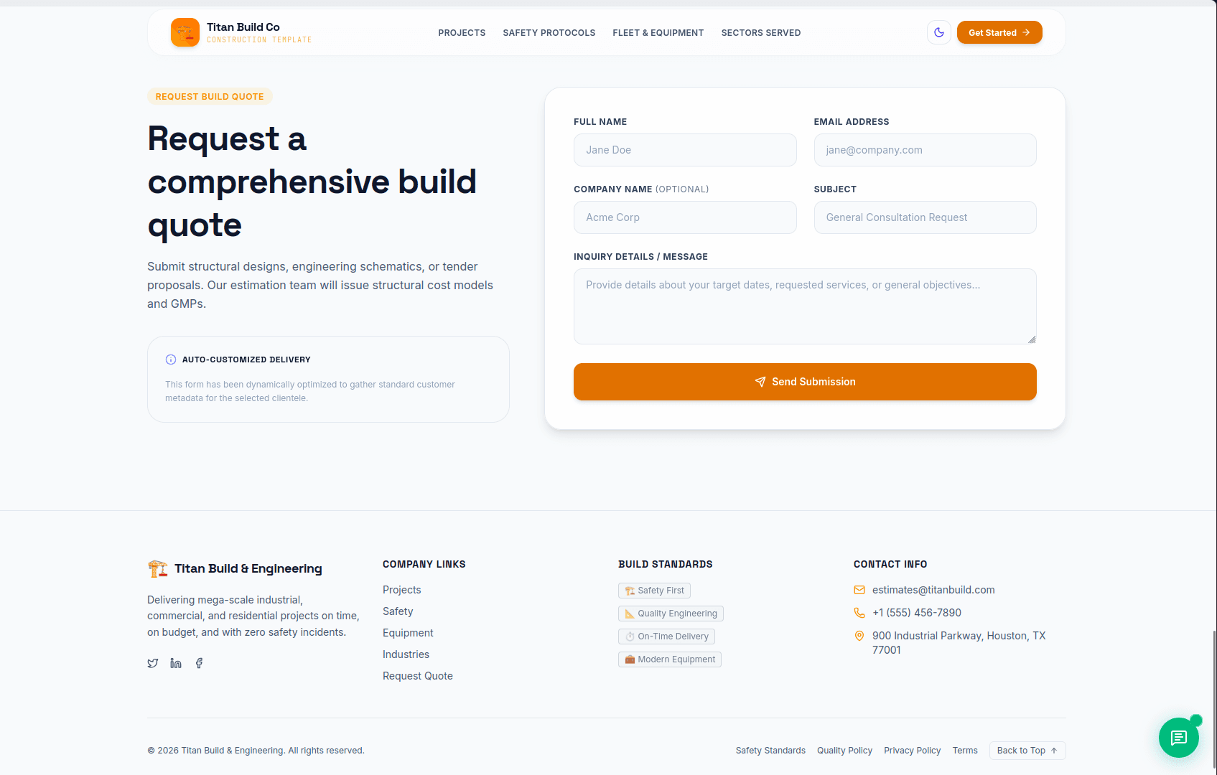
Task: Focus the Company Name input field
Action: point(685,217)
